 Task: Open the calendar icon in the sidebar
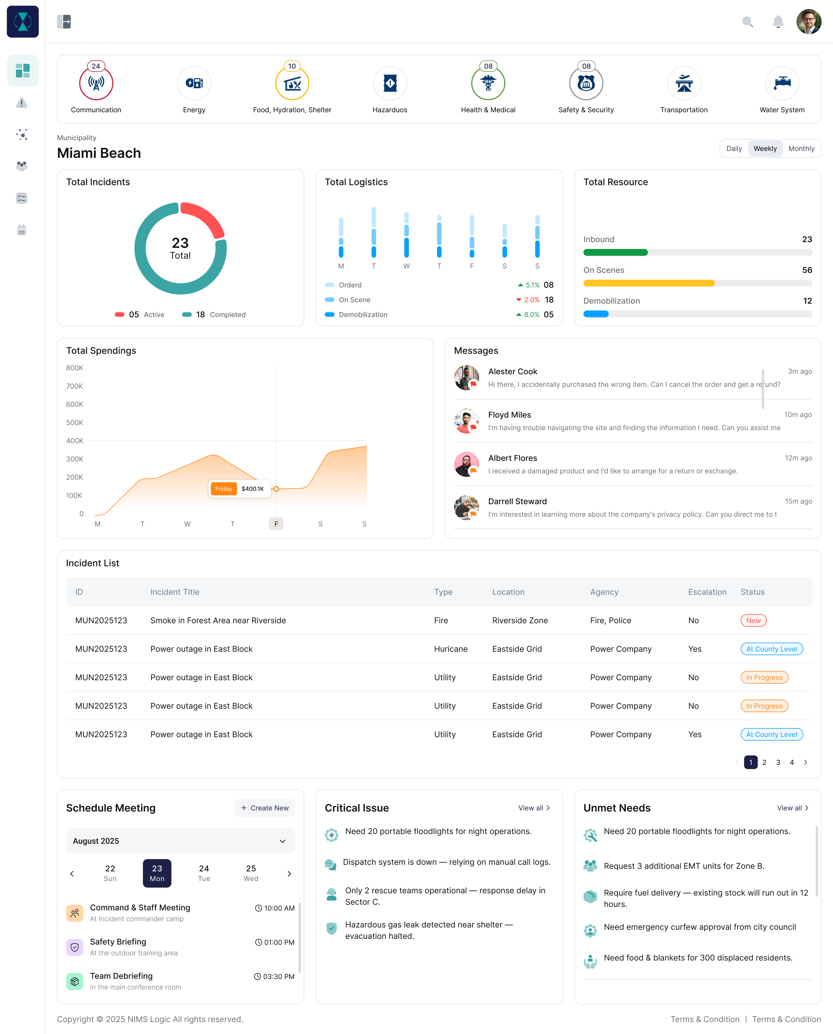(x=22, y=230)
